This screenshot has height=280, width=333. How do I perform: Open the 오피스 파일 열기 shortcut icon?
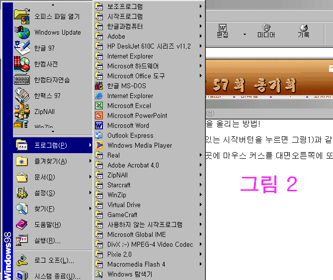[22, 16]
